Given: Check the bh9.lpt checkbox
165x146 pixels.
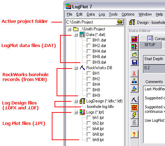Looking at the screenshot, I should coord(89,140).
